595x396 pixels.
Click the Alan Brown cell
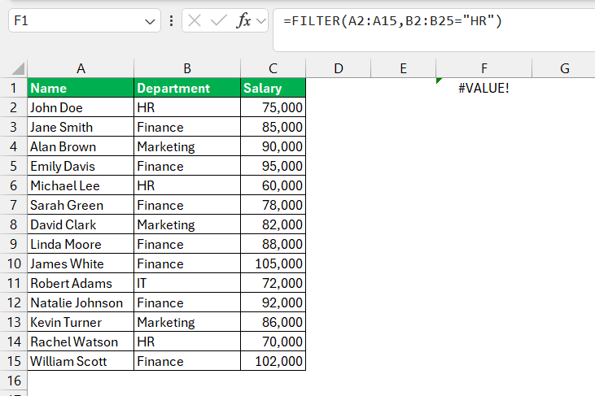click(81, 146)
